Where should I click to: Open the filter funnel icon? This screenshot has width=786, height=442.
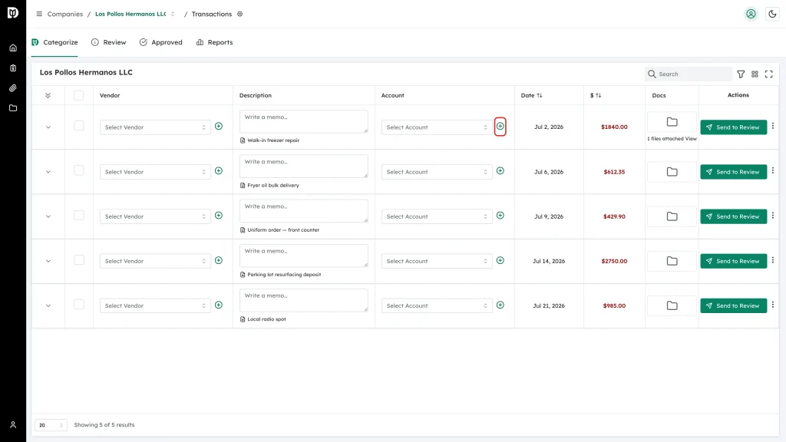[x=741, y=74]
